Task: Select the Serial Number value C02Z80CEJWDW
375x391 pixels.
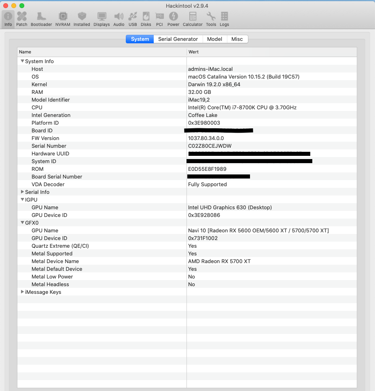Action: point(210,146)
